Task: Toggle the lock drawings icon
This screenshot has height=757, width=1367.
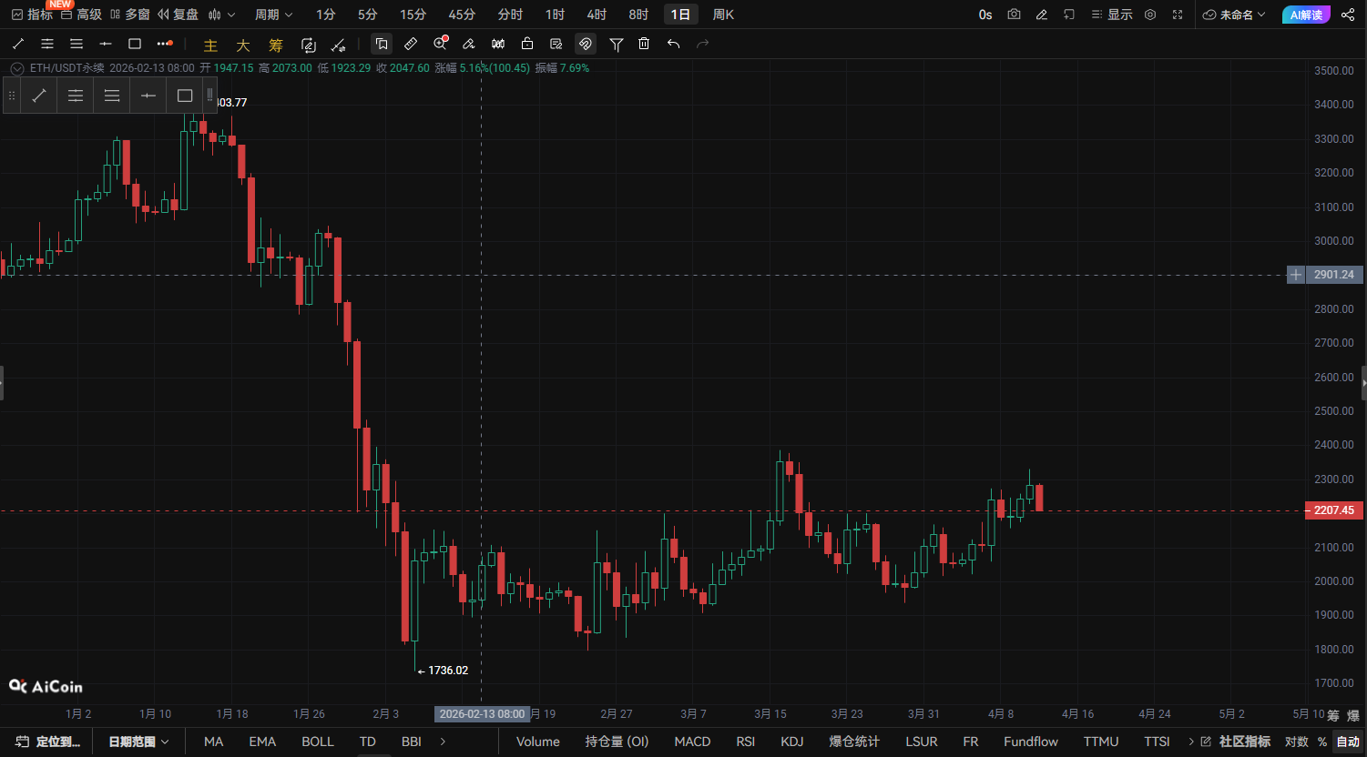Action: click(x=527, y=44)
